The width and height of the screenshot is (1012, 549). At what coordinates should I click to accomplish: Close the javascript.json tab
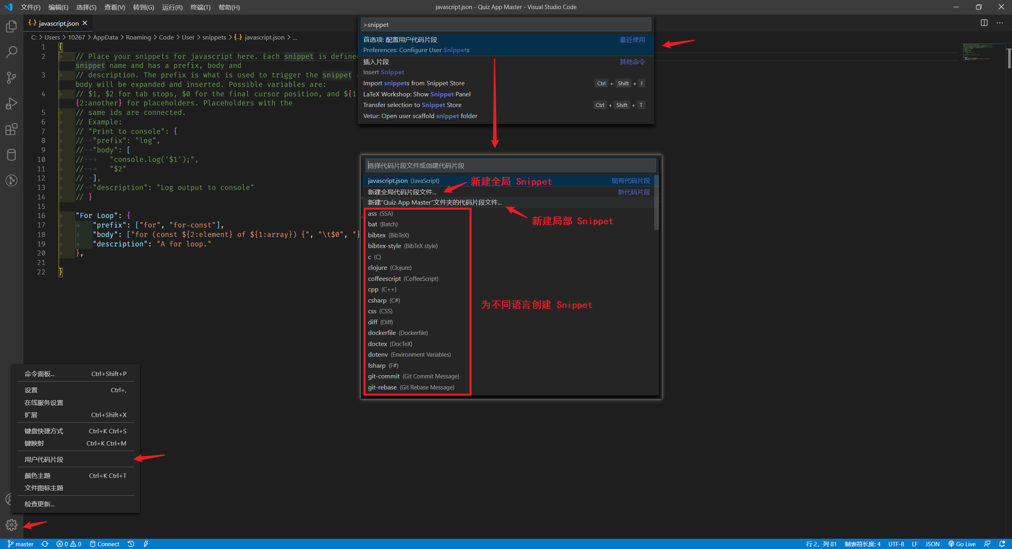(85, 23)
